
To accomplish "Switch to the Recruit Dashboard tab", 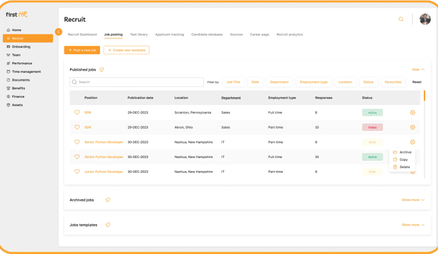I will tap(82, 34).
